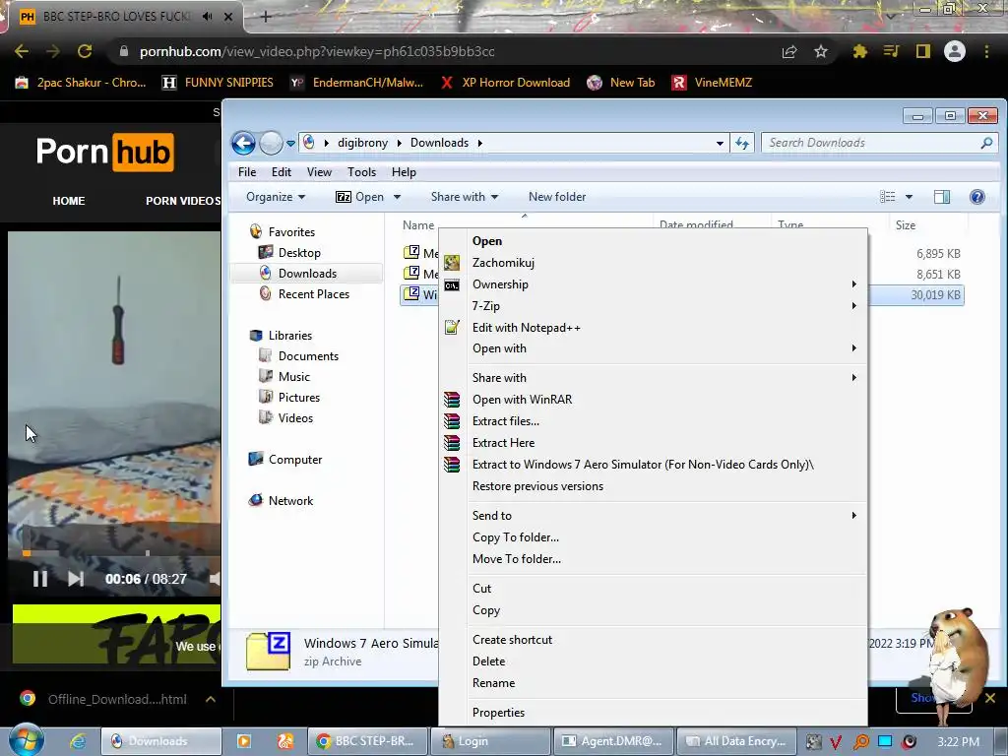This screenshot has width=1008, height=756.
Task: Open the recent pages dropdown by nav arrows
Action: click(290, 144)
